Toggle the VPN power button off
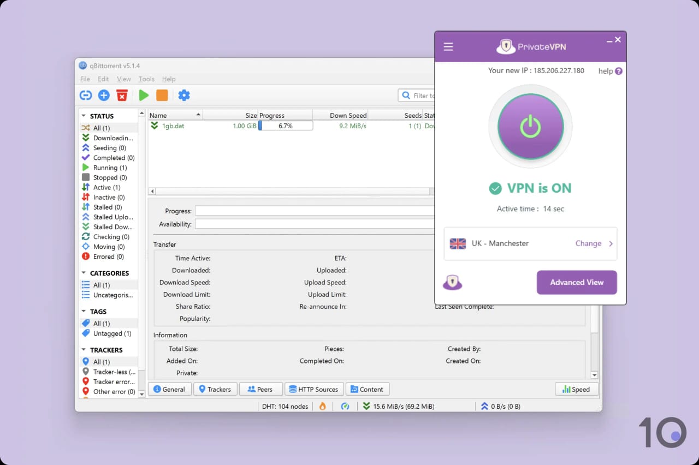 [530, 126]
